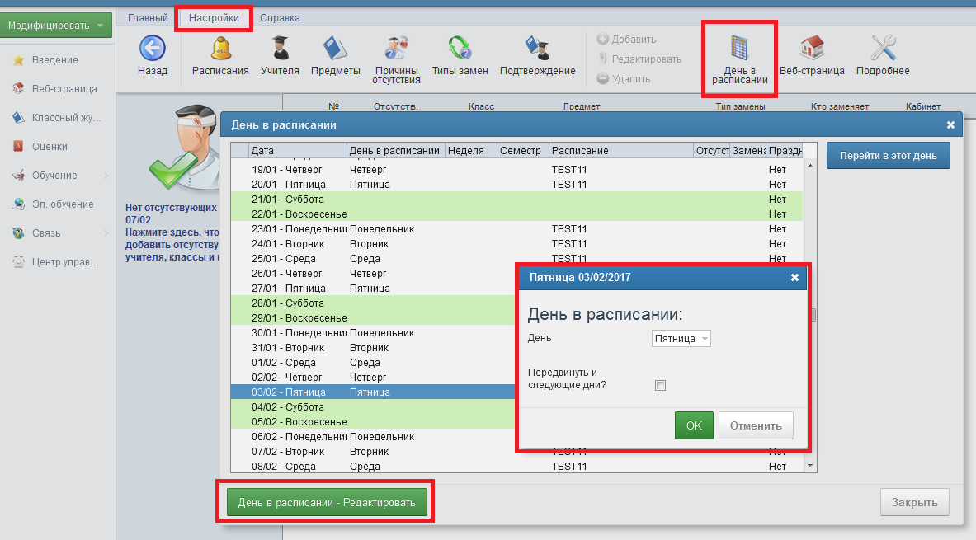Open the Учителя toolbar icon
976x540 pixels.
click(280, 49)
